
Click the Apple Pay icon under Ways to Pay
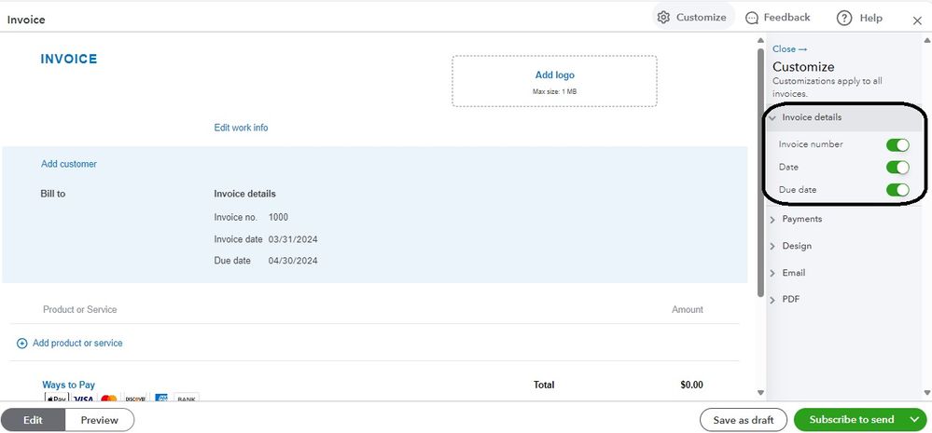57,399
